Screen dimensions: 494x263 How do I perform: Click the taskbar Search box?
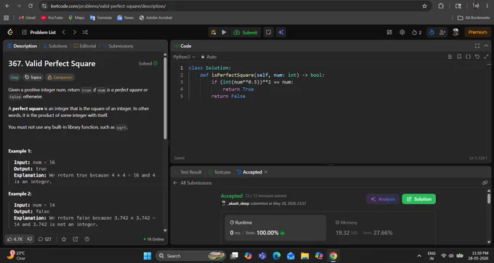(x=191, y=256)
